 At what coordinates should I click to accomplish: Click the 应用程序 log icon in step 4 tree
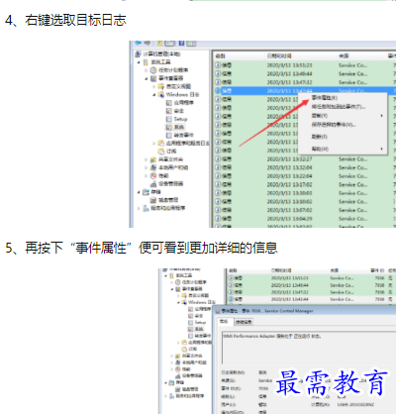(x=169, y=103)
